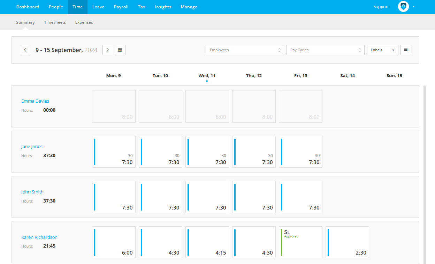The width and height of the screenshot is (435, 264).
Task: Expand the Employees filter dropdown
Action: (x=245, y=50)
